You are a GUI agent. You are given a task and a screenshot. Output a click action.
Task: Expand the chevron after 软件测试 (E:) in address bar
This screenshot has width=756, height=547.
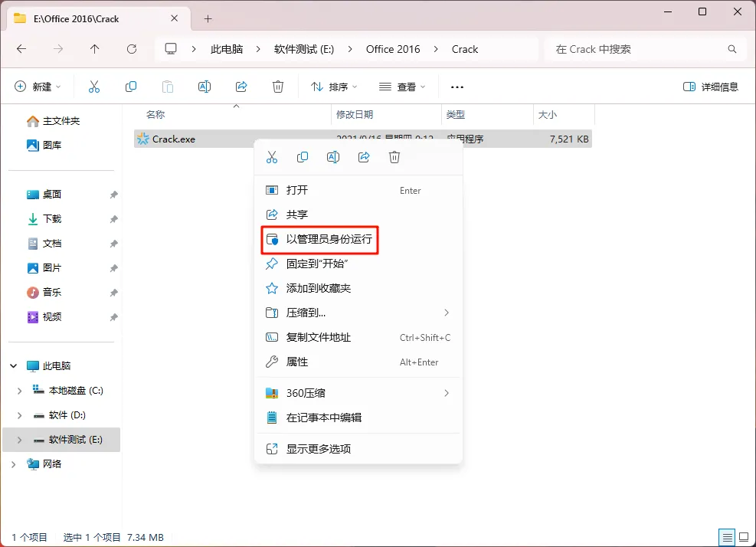pyautogui.click(x=350, y=49)
